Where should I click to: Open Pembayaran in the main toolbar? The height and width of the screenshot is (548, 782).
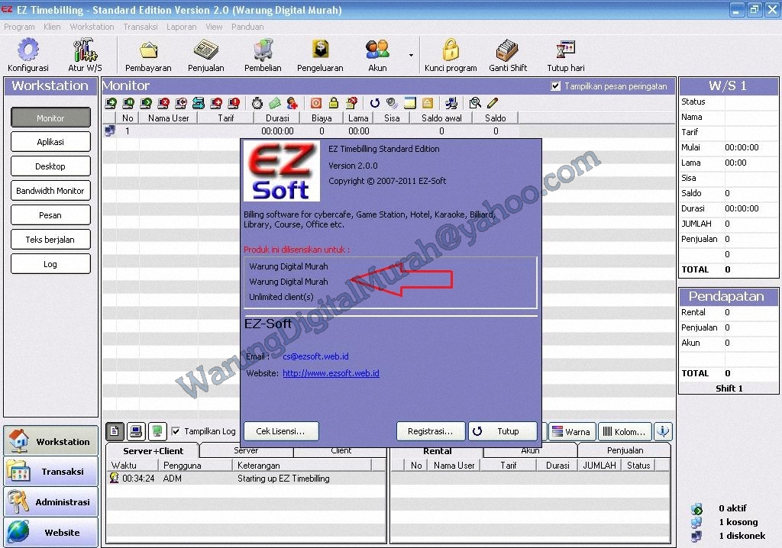148,56
